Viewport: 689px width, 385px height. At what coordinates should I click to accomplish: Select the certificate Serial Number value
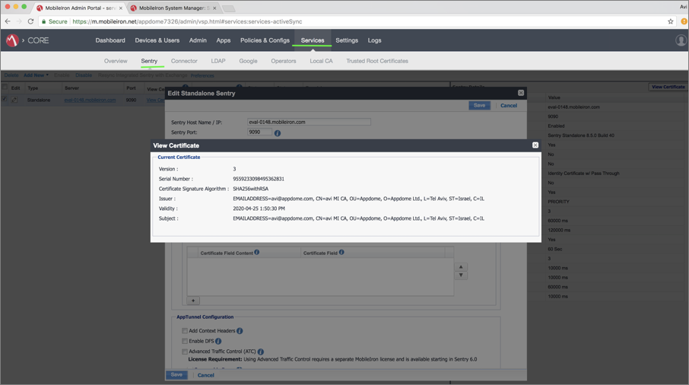click(259, 179)
